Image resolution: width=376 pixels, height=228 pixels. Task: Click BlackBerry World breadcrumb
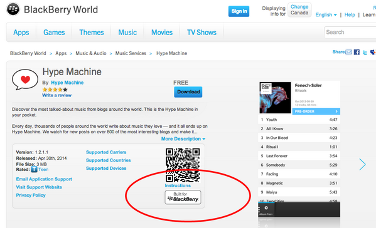[28, 53]
